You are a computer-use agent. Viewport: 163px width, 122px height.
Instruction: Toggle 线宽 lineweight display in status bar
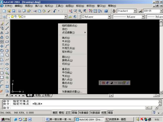pos(104,113)
